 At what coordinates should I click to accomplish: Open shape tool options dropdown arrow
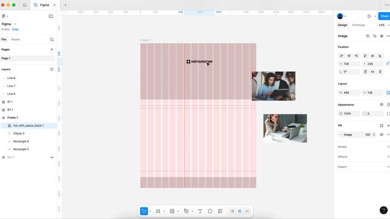coord(178,211)
